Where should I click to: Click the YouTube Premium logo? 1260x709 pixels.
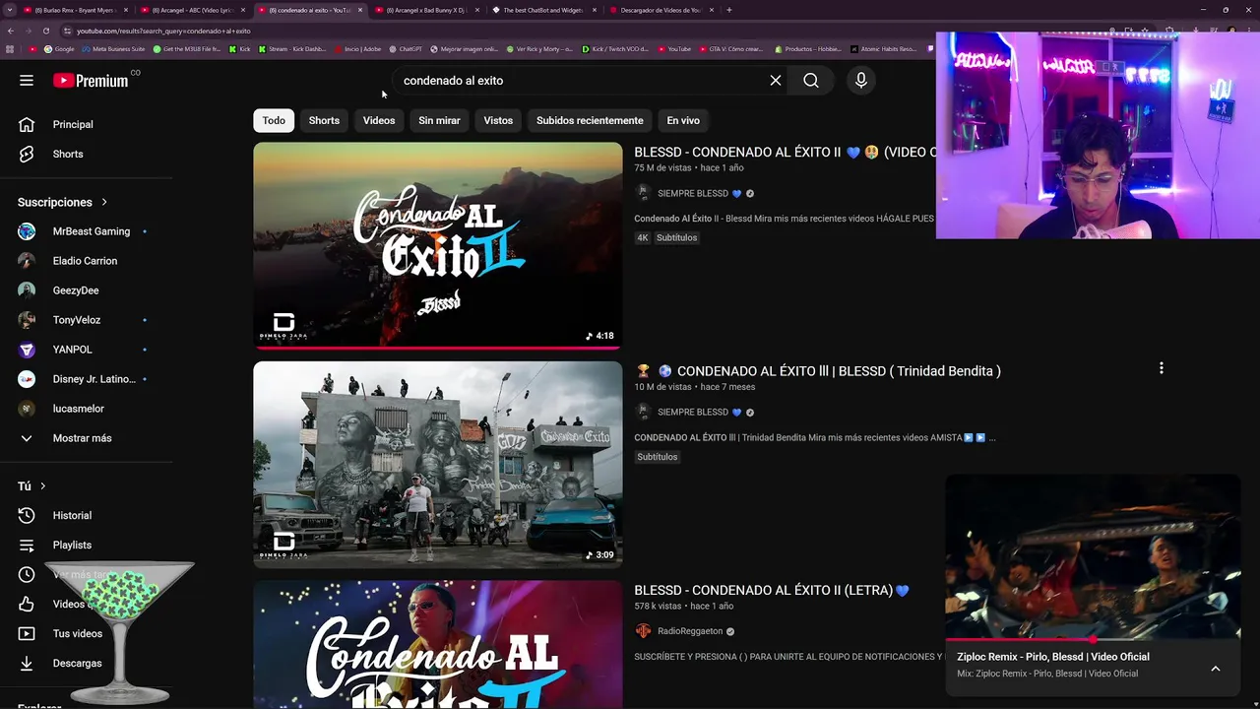click(x=91, y=81)
